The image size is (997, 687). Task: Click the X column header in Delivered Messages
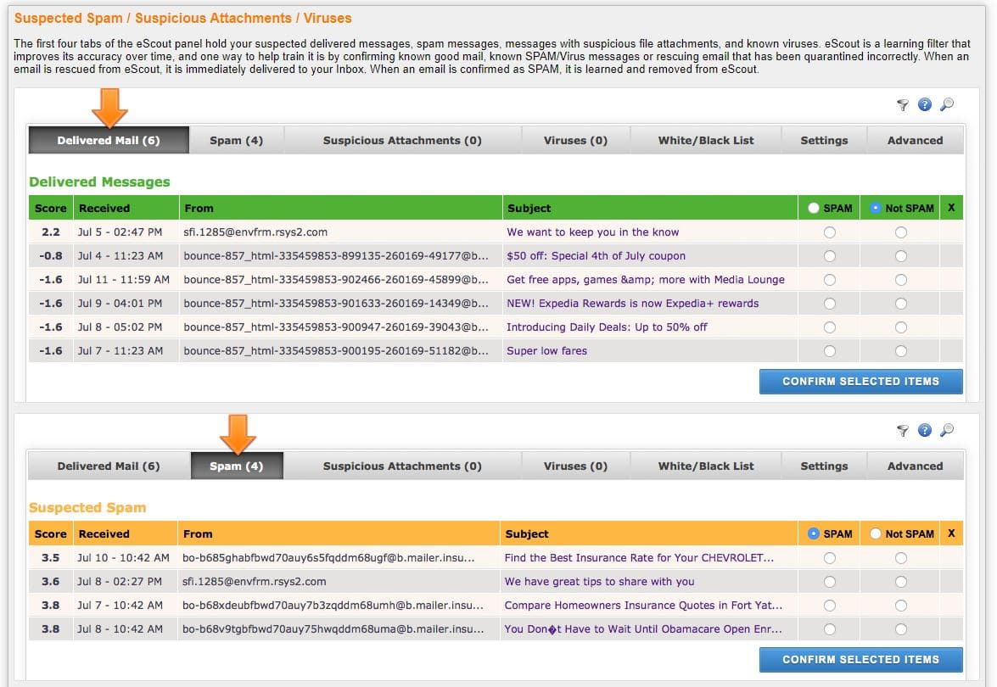(951, 208)
